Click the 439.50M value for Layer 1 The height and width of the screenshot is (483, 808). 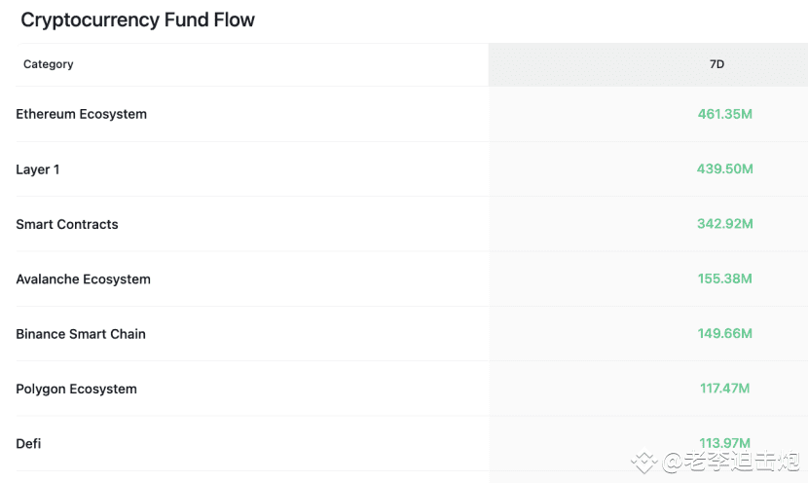tap(725, 169)
